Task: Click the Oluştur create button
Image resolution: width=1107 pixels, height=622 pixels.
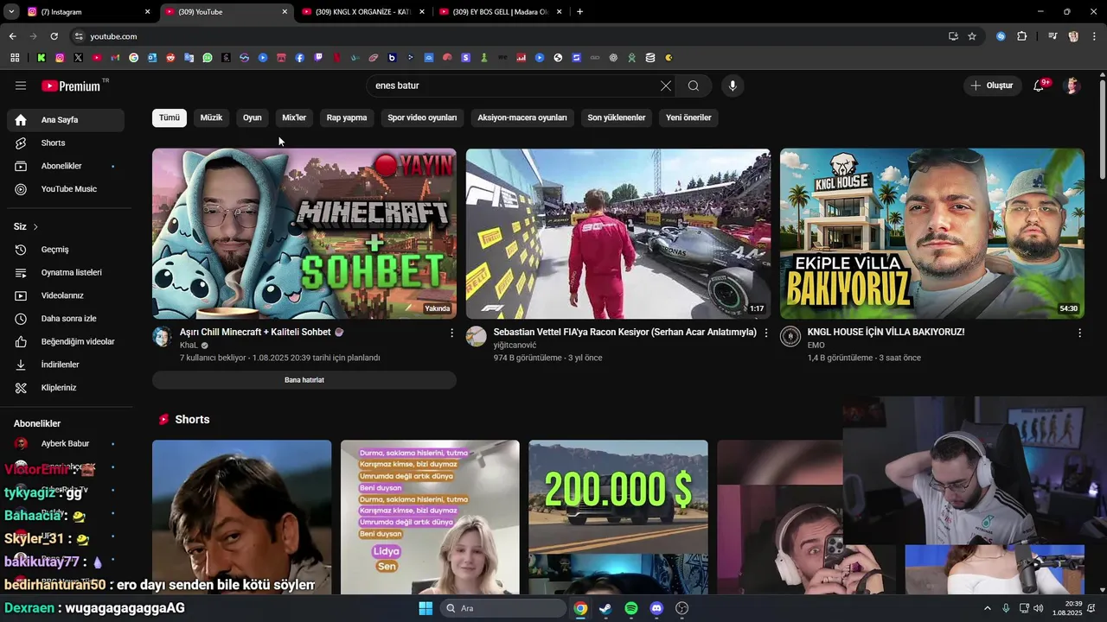Action: coord(991,86)
